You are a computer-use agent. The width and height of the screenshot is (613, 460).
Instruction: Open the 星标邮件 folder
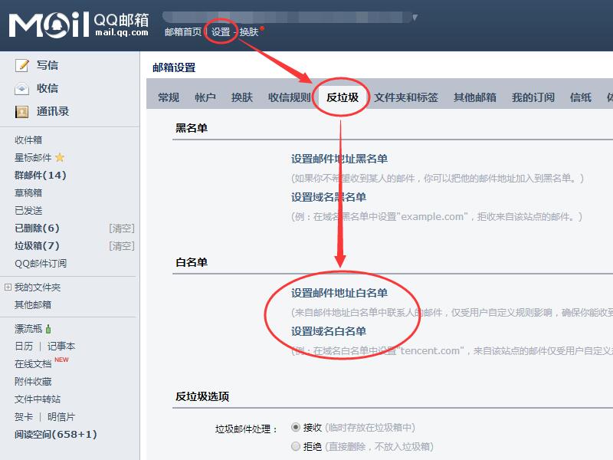(x=33, y=157)
